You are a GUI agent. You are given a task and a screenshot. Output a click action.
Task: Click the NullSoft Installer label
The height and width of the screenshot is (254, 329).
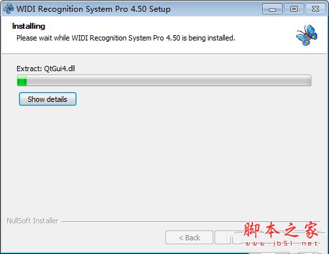pyautogui.click(x=33, y=221)
